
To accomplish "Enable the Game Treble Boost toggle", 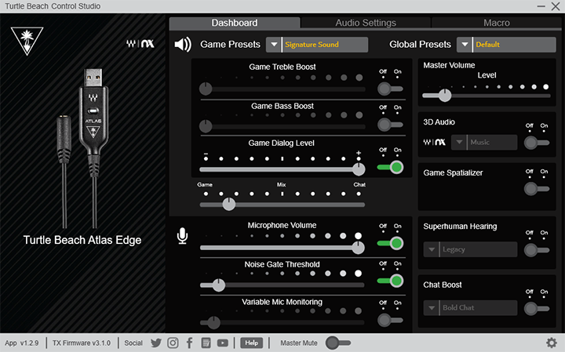I will coord(389,89).
